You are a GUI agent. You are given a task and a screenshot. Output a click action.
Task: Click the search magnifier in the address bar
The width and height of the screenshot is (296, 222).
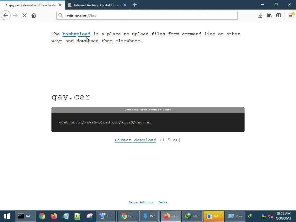(61, 16)
